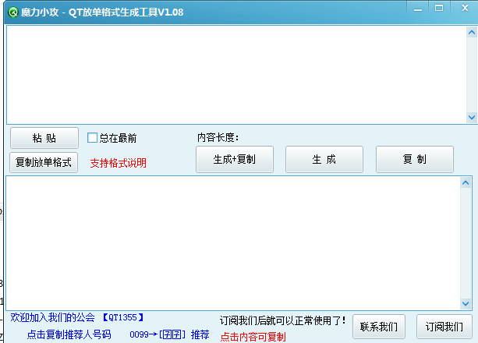Maximize the QT放单格式生成工具 window
The image size is (478, 343).
[439, 9]
